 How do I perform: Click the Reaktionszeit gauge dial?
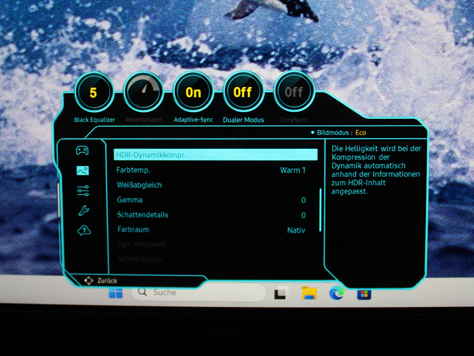coord(143,92)
